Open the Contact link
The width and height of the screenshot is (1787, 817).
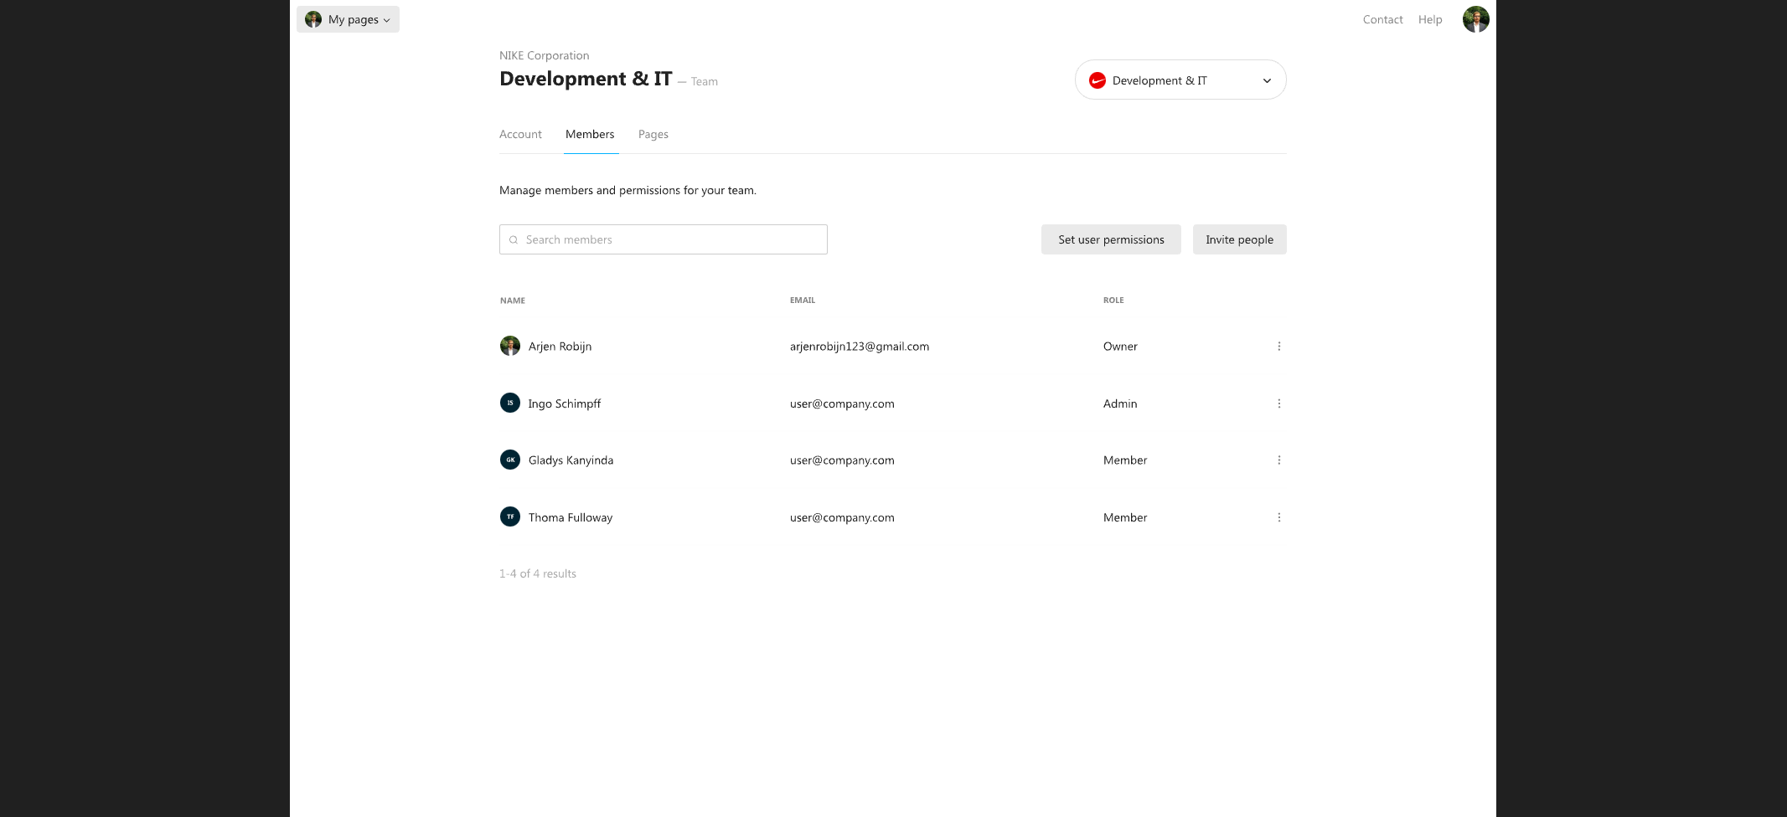tap(1382, 19)
